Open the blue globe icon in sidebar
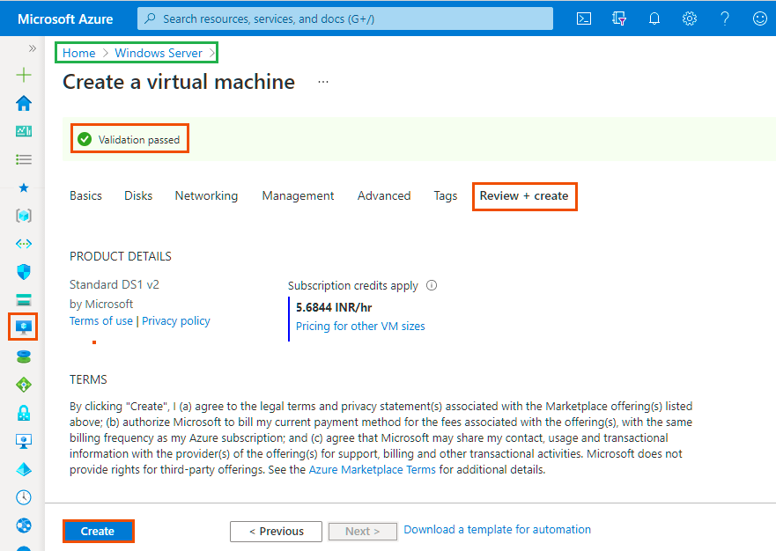 tap(24, 525)
